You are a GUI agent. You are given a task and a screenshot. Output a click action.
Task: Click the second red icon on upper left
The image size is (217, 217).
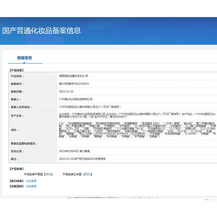pos(4,11)
